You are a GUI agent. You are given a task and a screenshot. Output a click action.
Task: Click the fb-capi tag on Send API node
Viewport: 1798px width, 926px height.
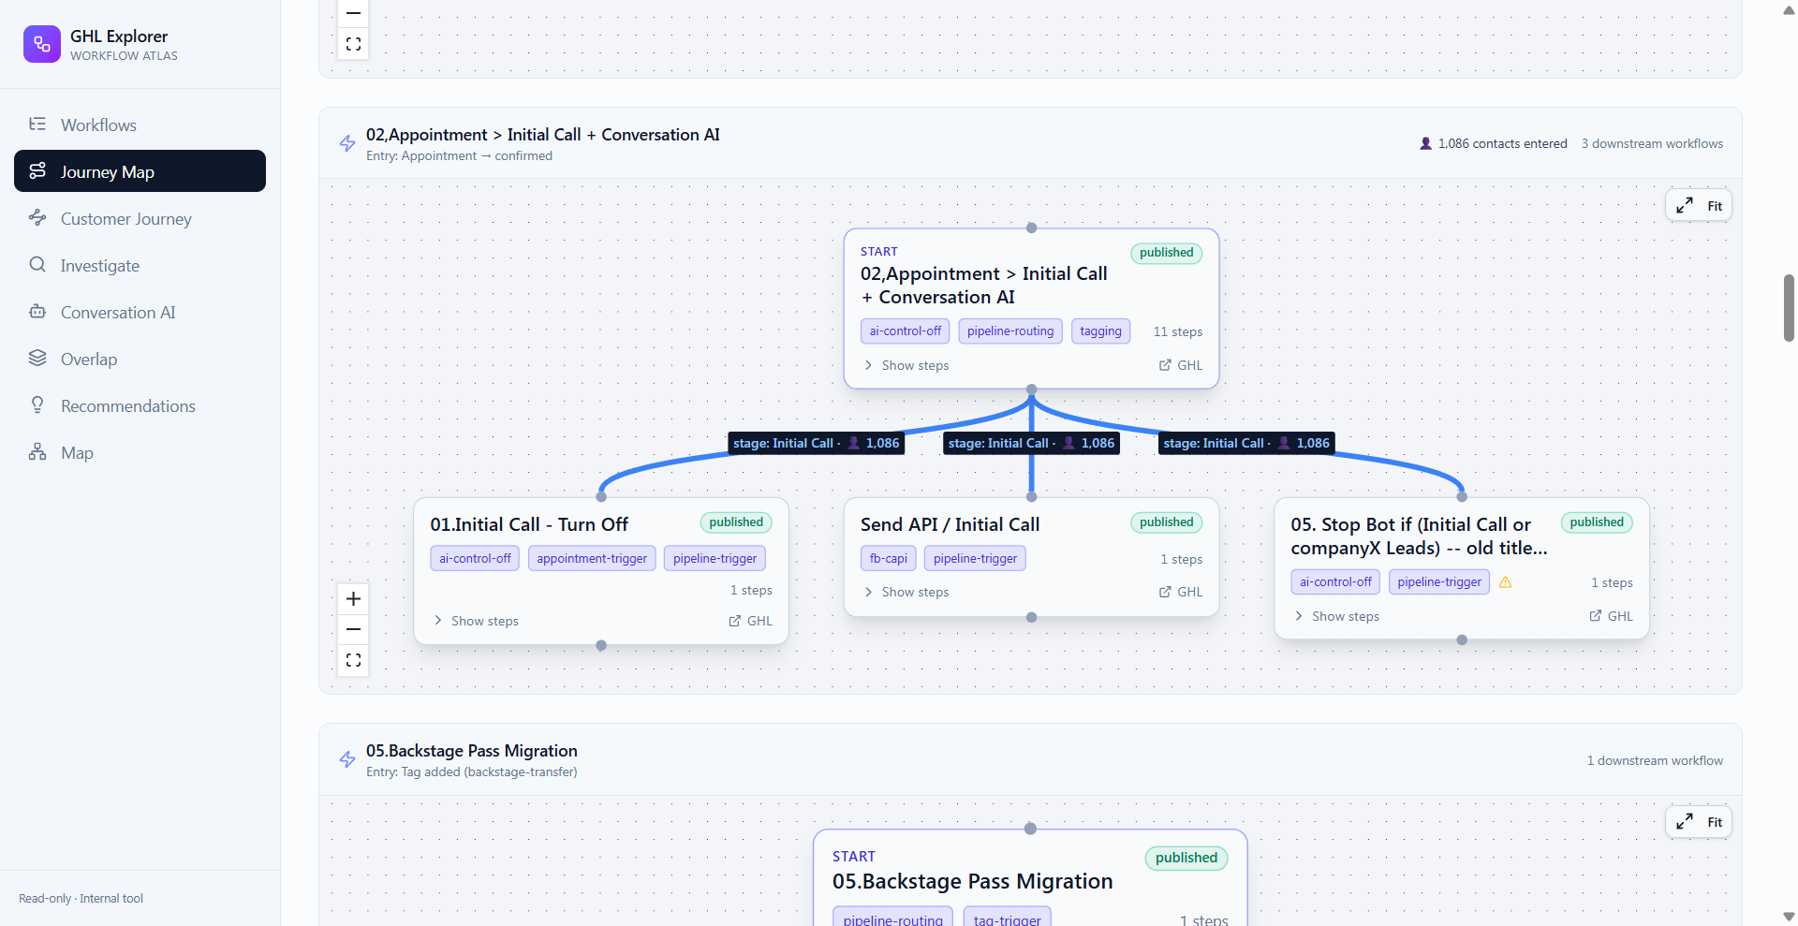tap(888, 558)
